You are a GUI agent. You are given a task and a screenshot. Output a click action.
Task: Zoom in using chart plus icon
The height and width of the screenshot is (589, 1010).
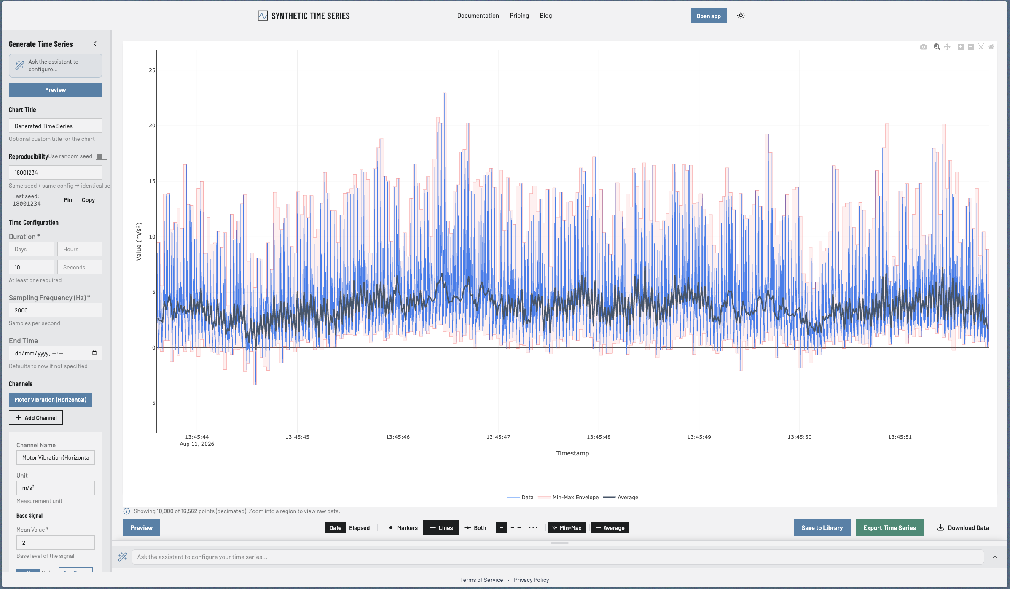tap(960, 47)
